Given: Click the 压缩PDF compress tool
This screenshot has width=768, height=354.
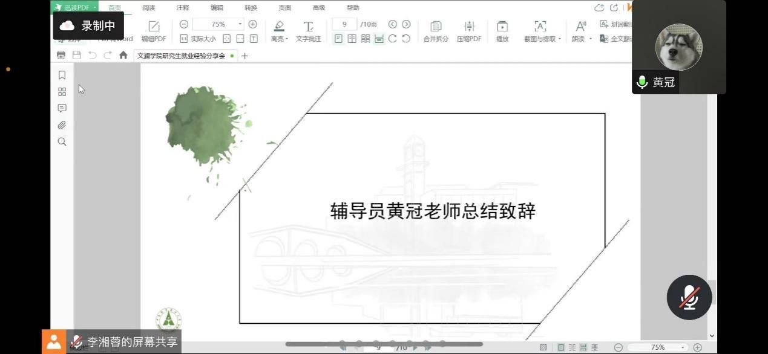Looking at the screenshot, I should point(469,31).
